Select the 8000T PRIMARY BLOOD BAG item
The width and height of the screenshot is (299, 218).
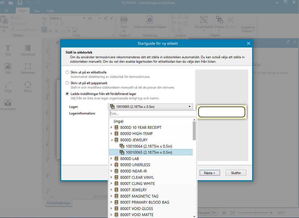click(144, 202)
